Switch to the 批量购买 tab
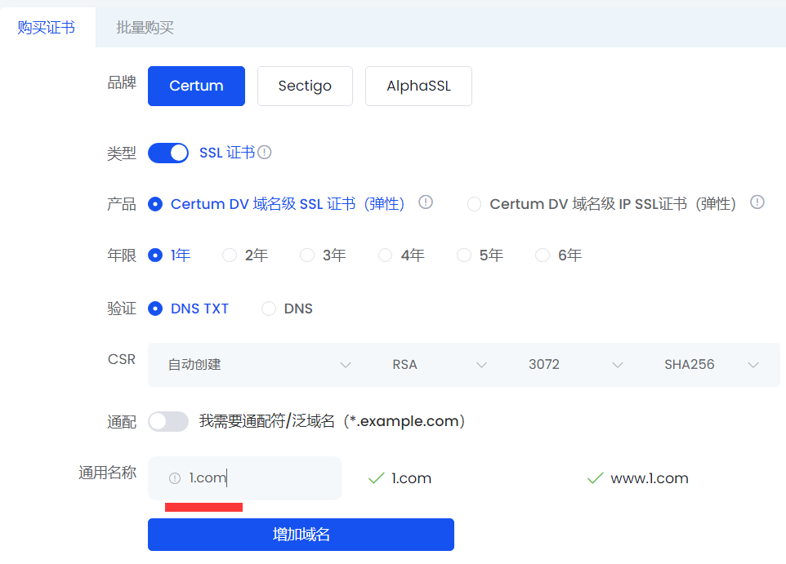 145,28
